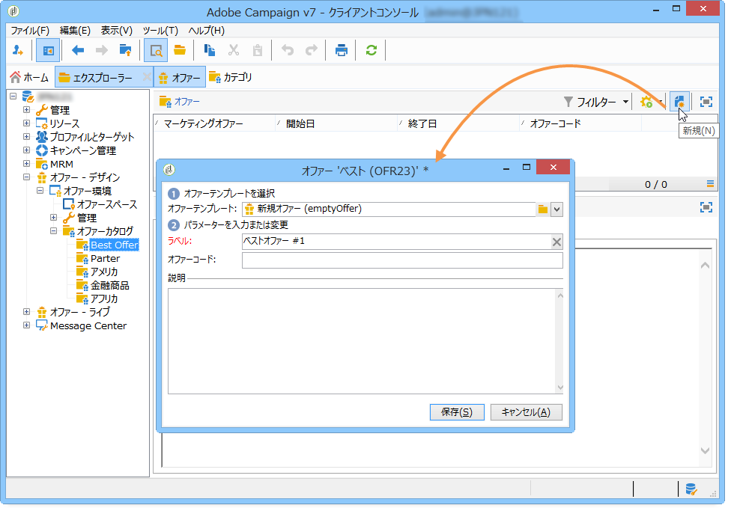Switch to the カテゴリ tab
This screenshot has width=731, height=508.
tap(230, 77)
